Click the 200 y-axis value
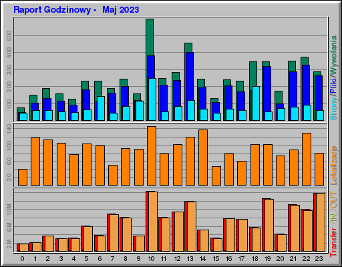Viewport: 342px width, 267px height. click(x=9, y=87)
